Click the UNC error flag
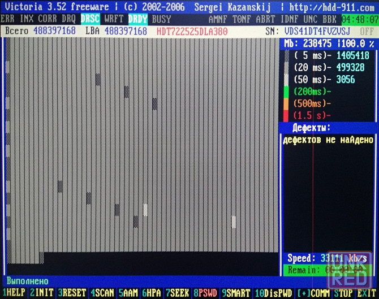Viewport: 379px width, 299px height. pyautogui.click(x=311, y=19)
